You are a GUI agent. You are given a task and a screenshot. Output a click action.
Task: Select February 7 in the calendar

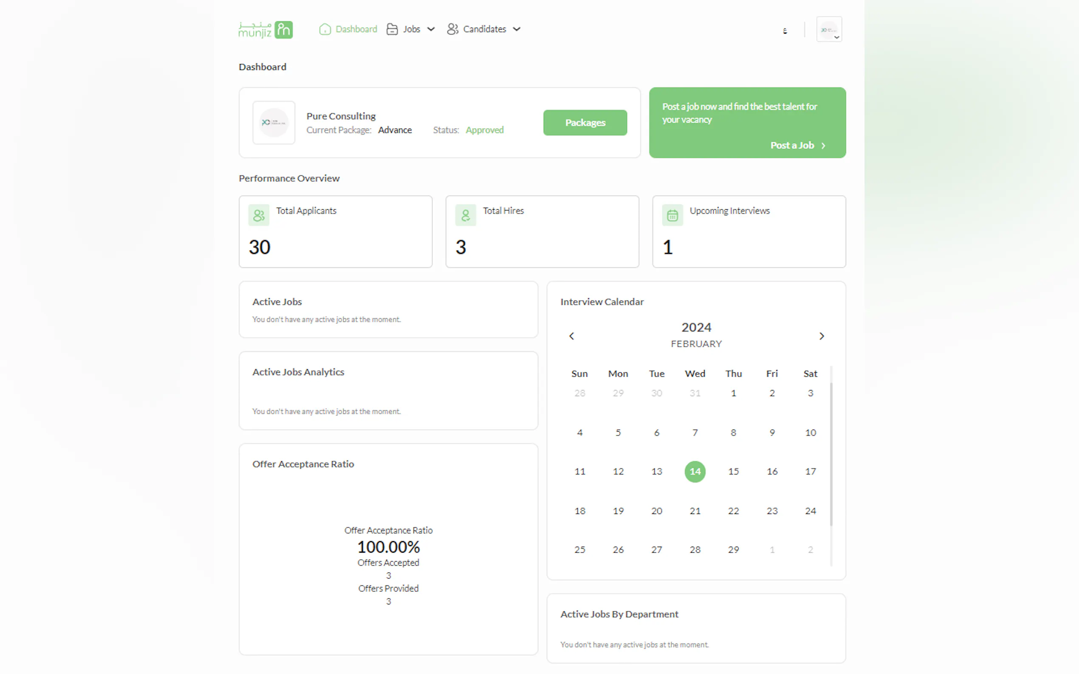tap(695, 432)
